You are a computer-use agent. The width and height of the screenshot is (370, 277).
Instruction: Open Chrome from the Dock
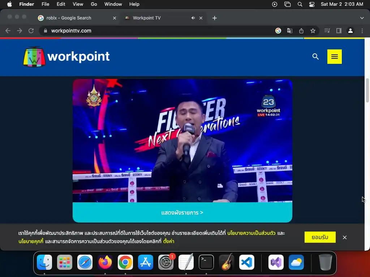tap(125, 262)
